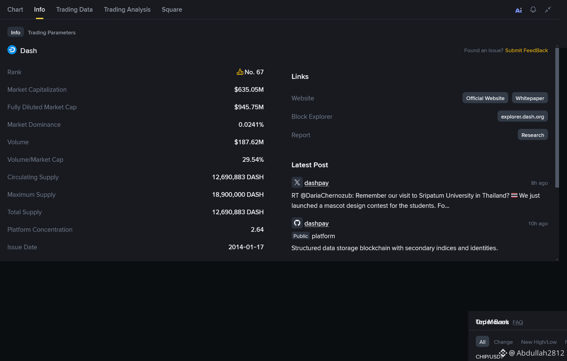Viewport: 567px width, 361px height.
Task: Click the Total Supply value 12,690,883 DASH
Action: pyautogui.click(x=238, y=212)
